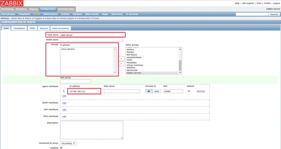Go to Slide shows submenu item
The width and height of the screenshot is (281, 149).
(92, 14)
